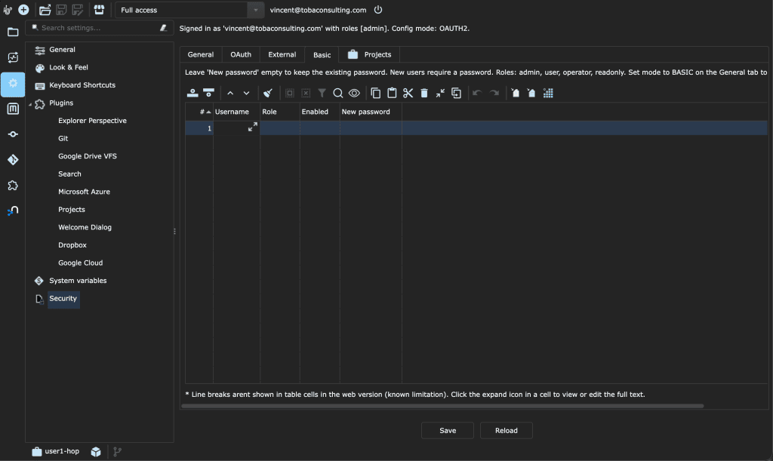
Task: Open the metadata perspective icon
Action: tap(13, 109)
